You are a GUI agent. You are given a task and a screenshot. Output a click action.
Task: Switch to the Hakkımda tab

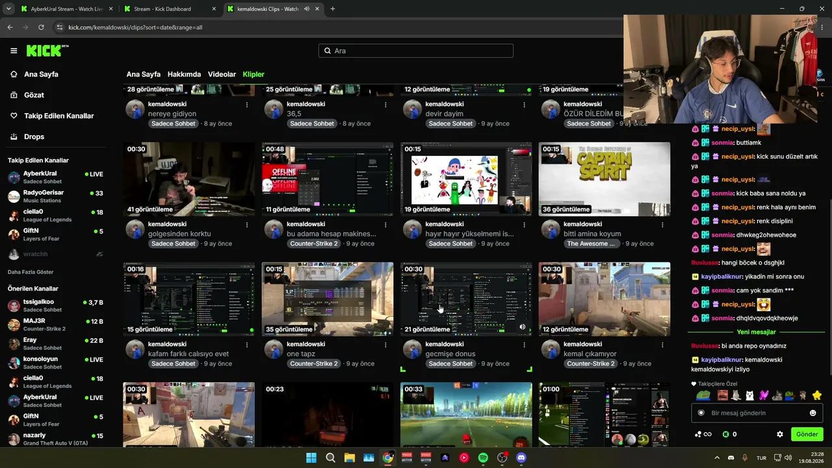point(184,74)
